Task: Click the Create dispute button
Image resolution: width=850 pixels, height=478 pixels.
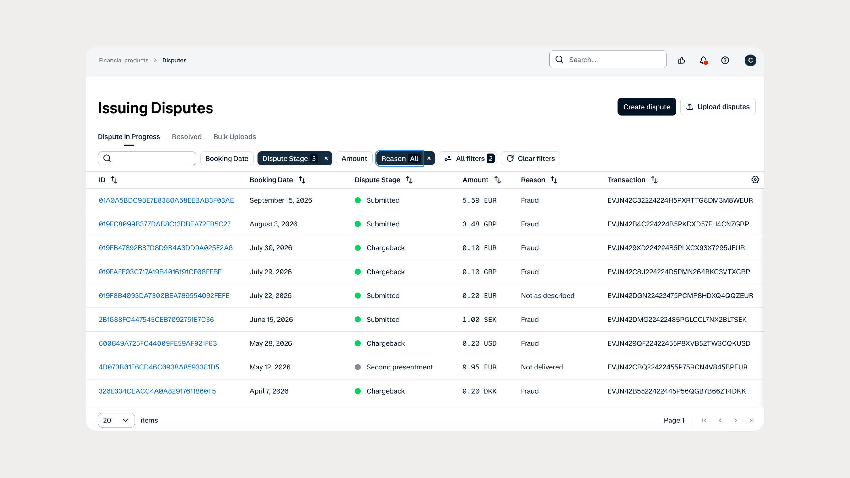Action: pos(646,107)
